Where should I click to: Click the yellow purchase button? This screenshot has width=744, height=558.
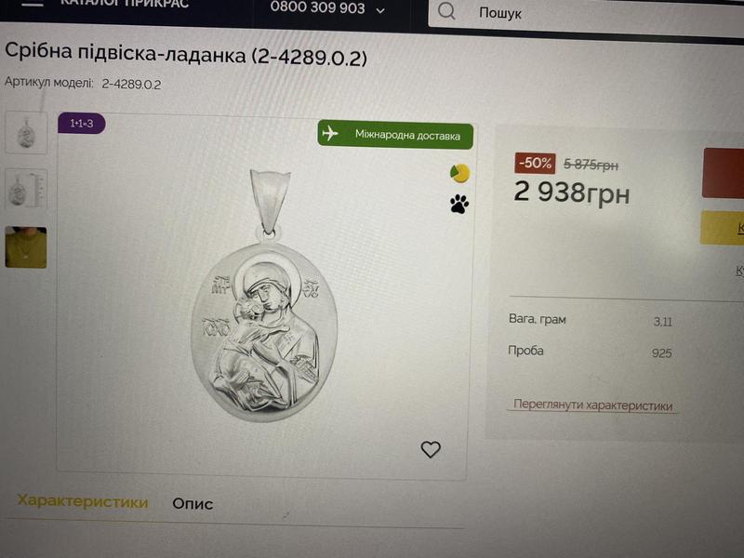point(724,228)
